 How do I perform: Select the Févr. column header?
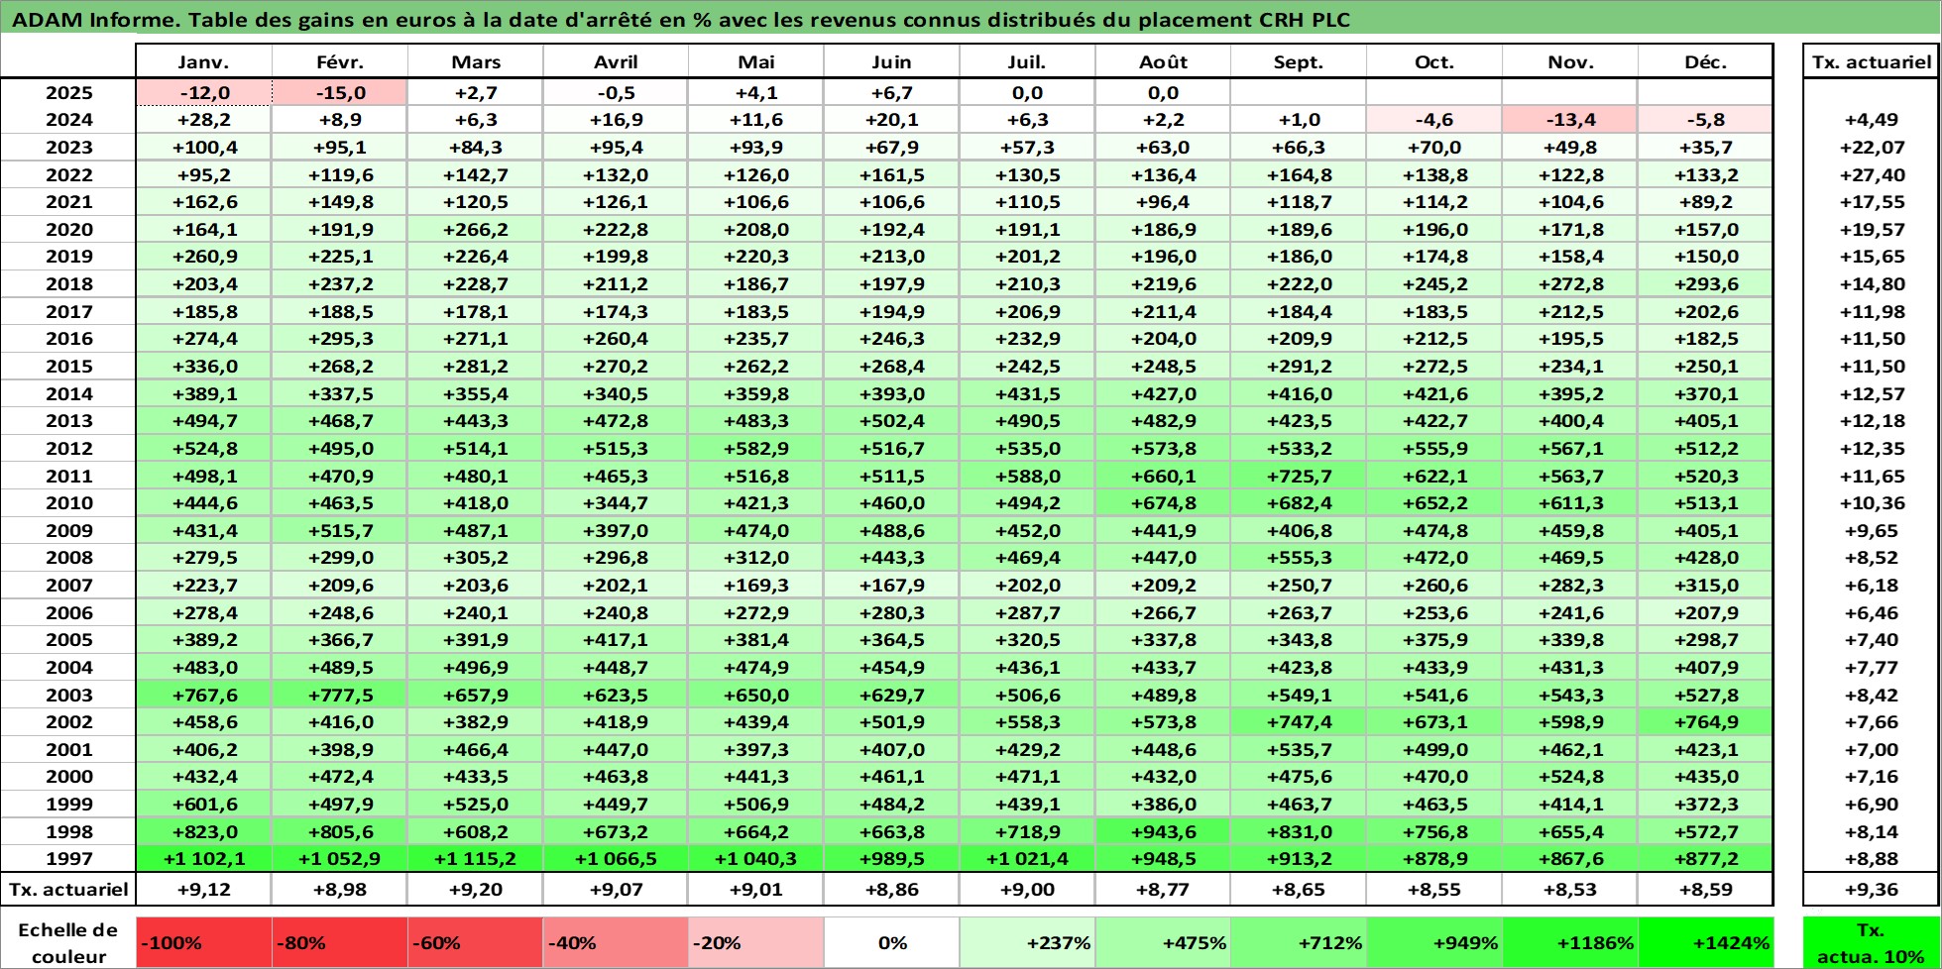[x=339, y=61]
